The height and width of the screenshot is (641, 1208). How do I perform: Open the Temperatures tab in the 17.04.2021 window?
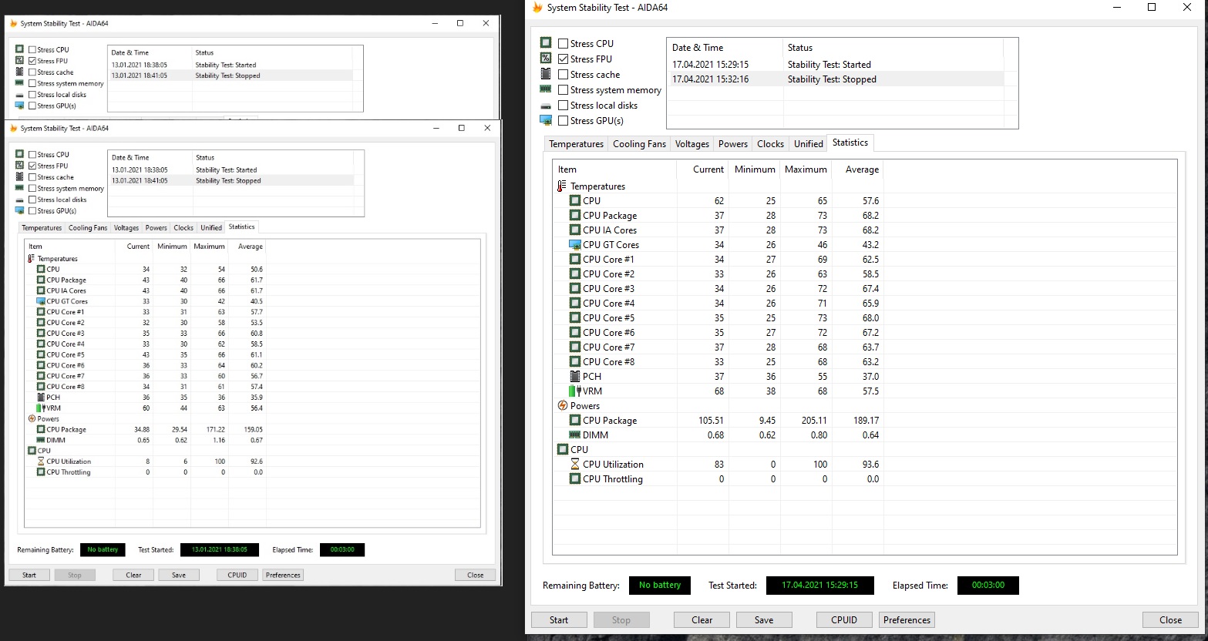tap(576, 144)
